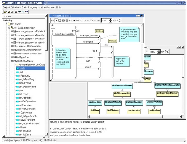Select the isReadOnly attribute in browser

click(x=24, y=75)
